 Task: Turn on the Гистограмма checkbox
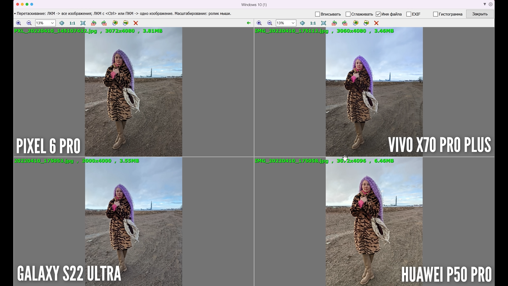pyautogui.click(x=436, y=14)
